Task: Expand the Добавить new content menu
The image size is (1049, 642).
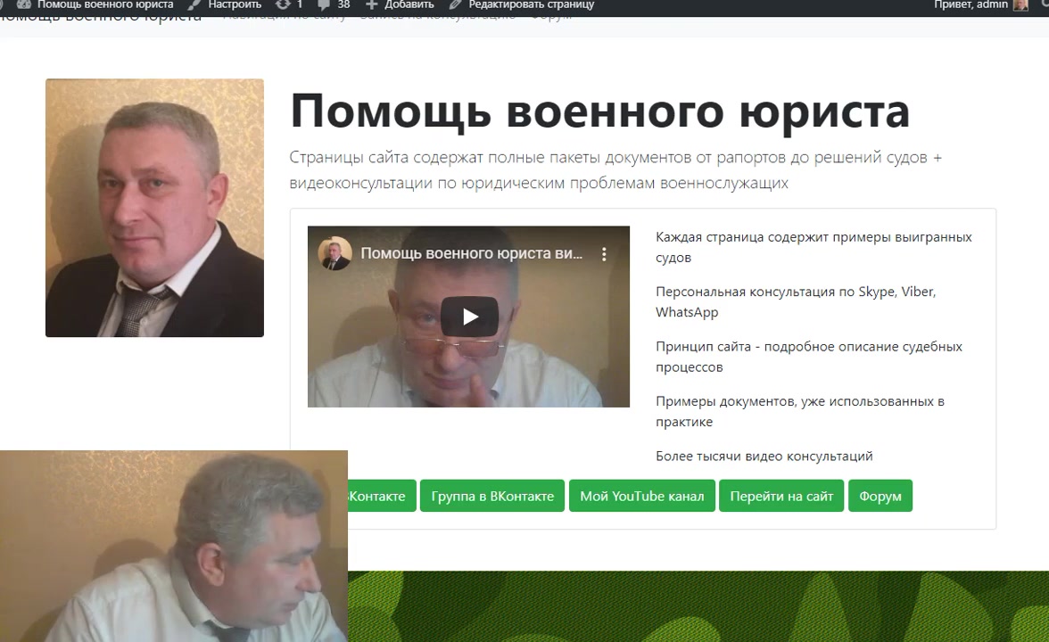Action: click(x=409, y=4)
